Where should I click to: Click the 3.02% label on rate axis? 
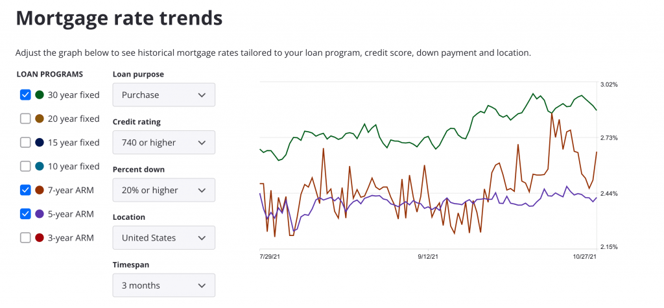tap(609, 84)
